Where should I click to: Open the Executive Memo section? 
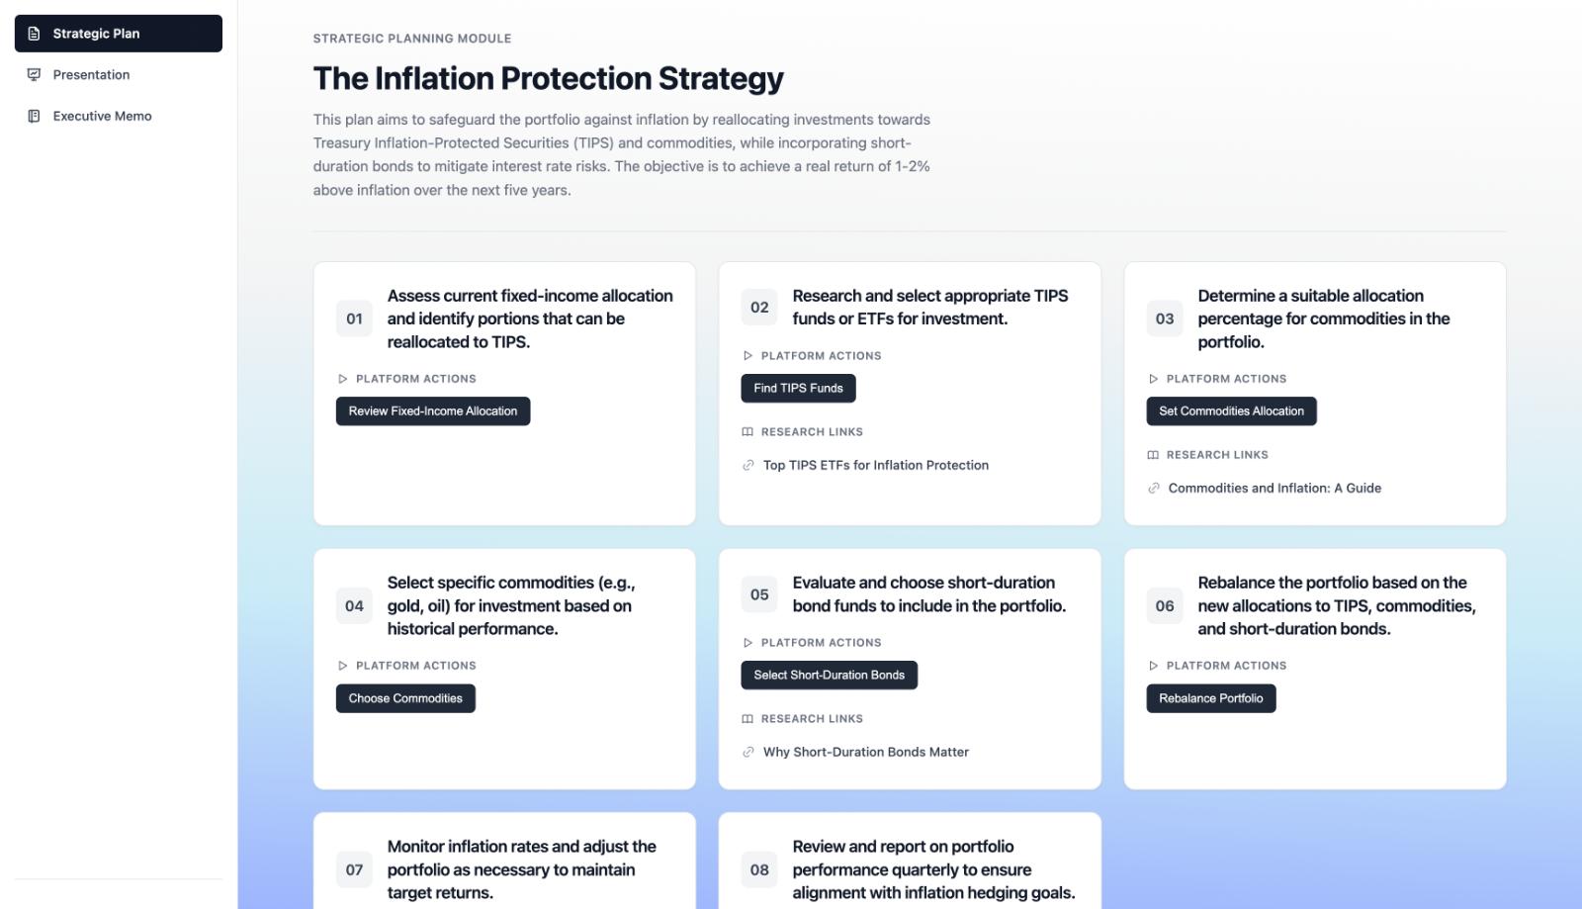click(102, 117)
